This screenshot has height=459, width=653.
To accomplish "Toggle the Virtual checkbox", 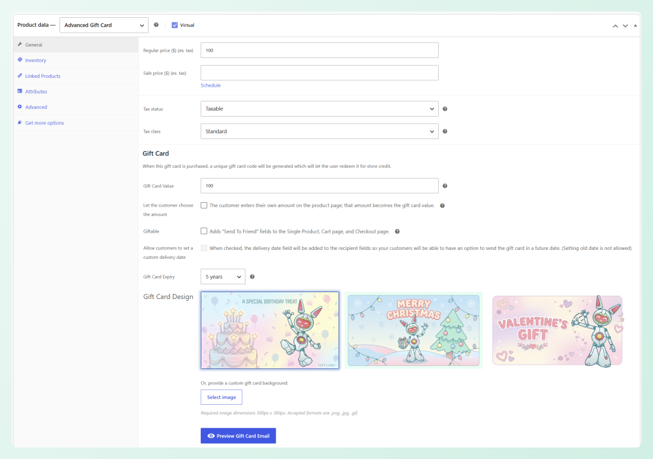I will [175, 25].
